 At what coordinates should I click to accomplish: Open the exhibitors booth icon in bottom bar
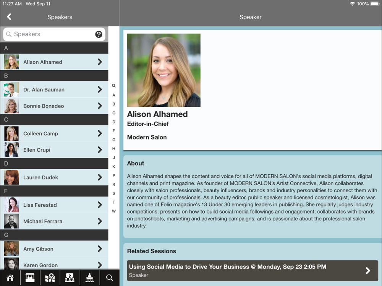pyautogui.click(x=30, y=278)
